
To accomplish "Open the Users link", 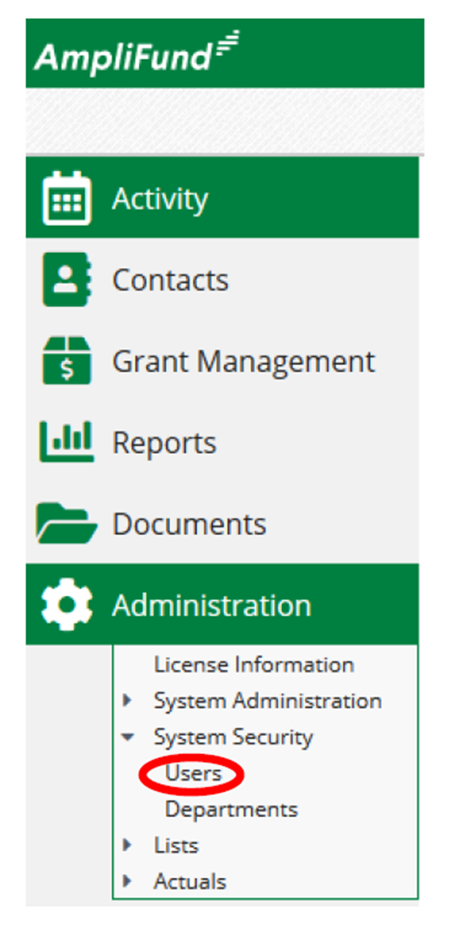I will [x=193, y=774].
